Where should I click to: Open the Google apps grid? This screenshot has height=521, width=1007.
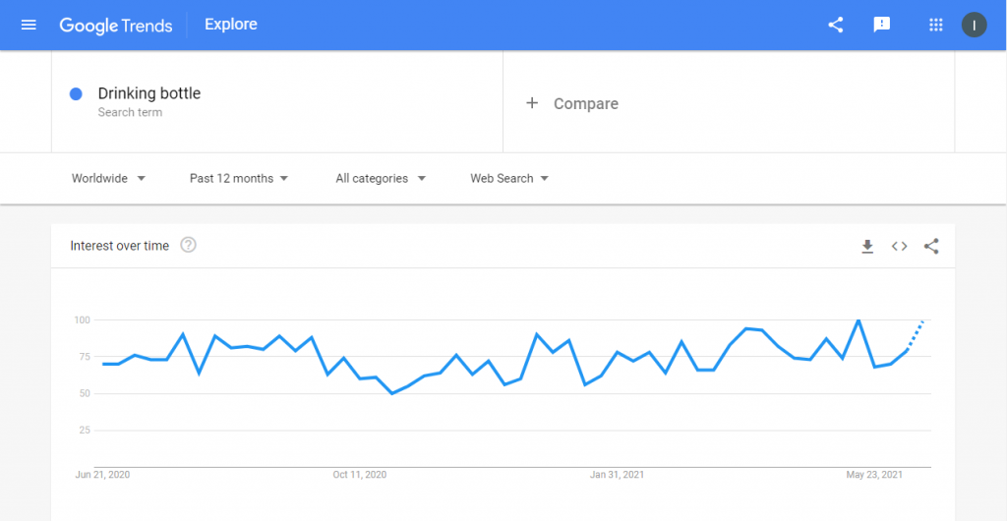[936, 25]
